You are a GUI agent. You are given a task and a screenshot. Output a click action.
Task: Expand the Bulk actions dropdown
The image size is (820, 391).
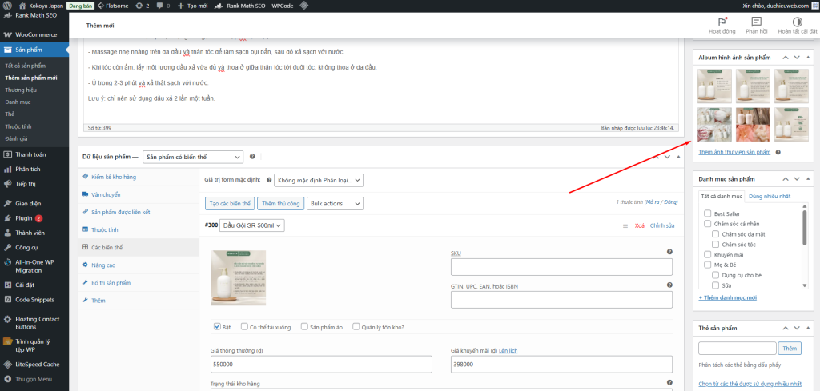coord(335,204)
